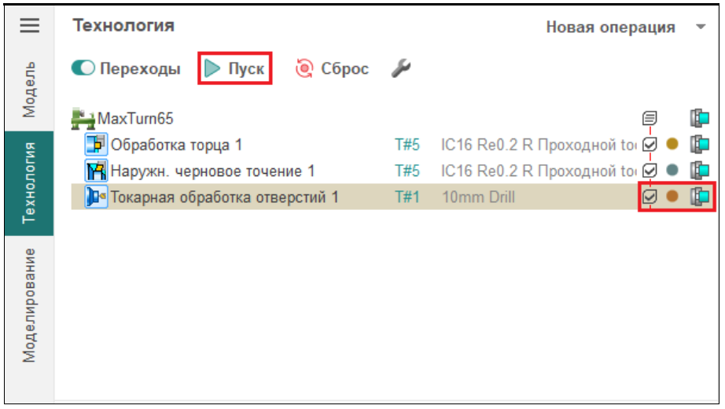
Task: Click the Токарная обработка отверстий 1 drilling icon
Action: (96, 197)
